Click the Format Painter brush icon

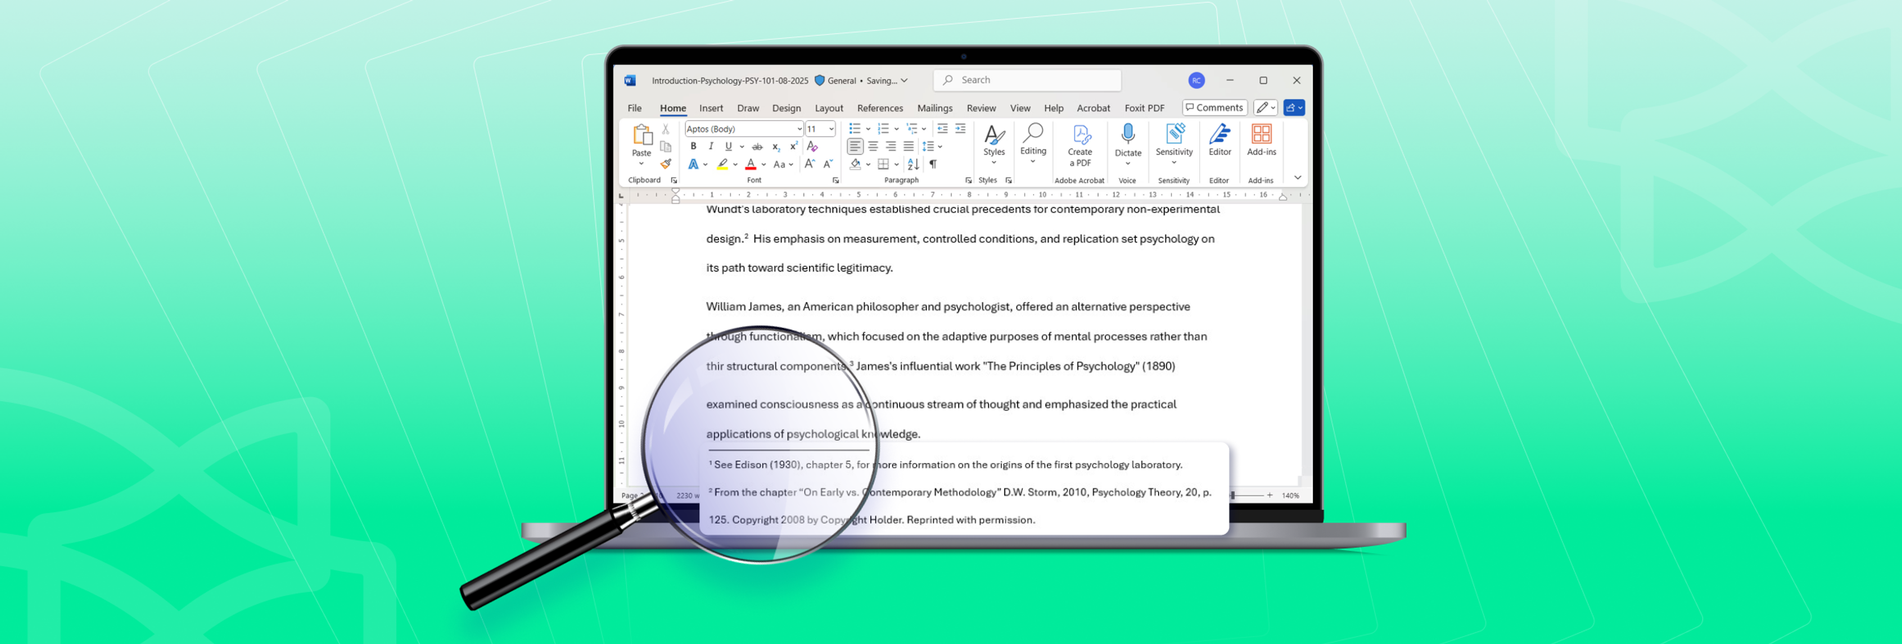[665, 164]
